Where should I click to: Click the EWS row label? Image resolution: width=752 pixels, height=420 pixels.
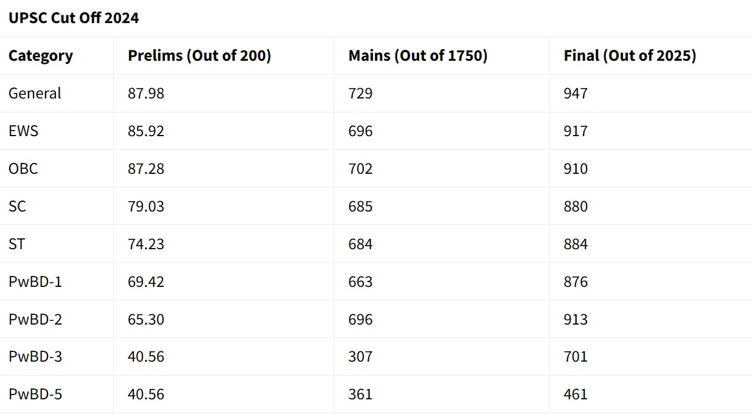(23, 131)
